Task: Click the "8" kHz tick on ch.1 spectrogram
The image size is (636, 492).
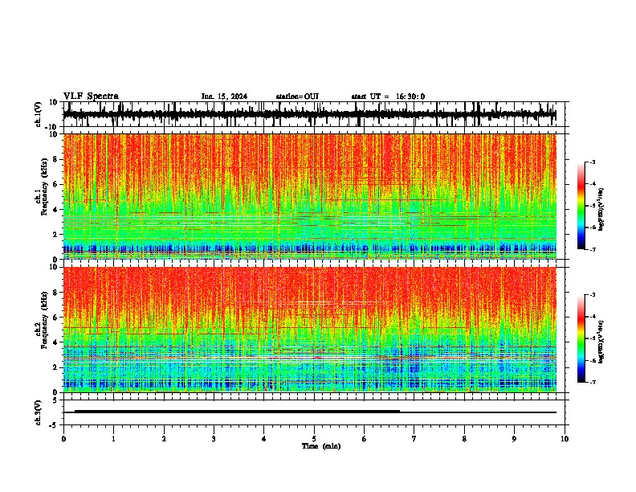Action: (x=56, y=159)
